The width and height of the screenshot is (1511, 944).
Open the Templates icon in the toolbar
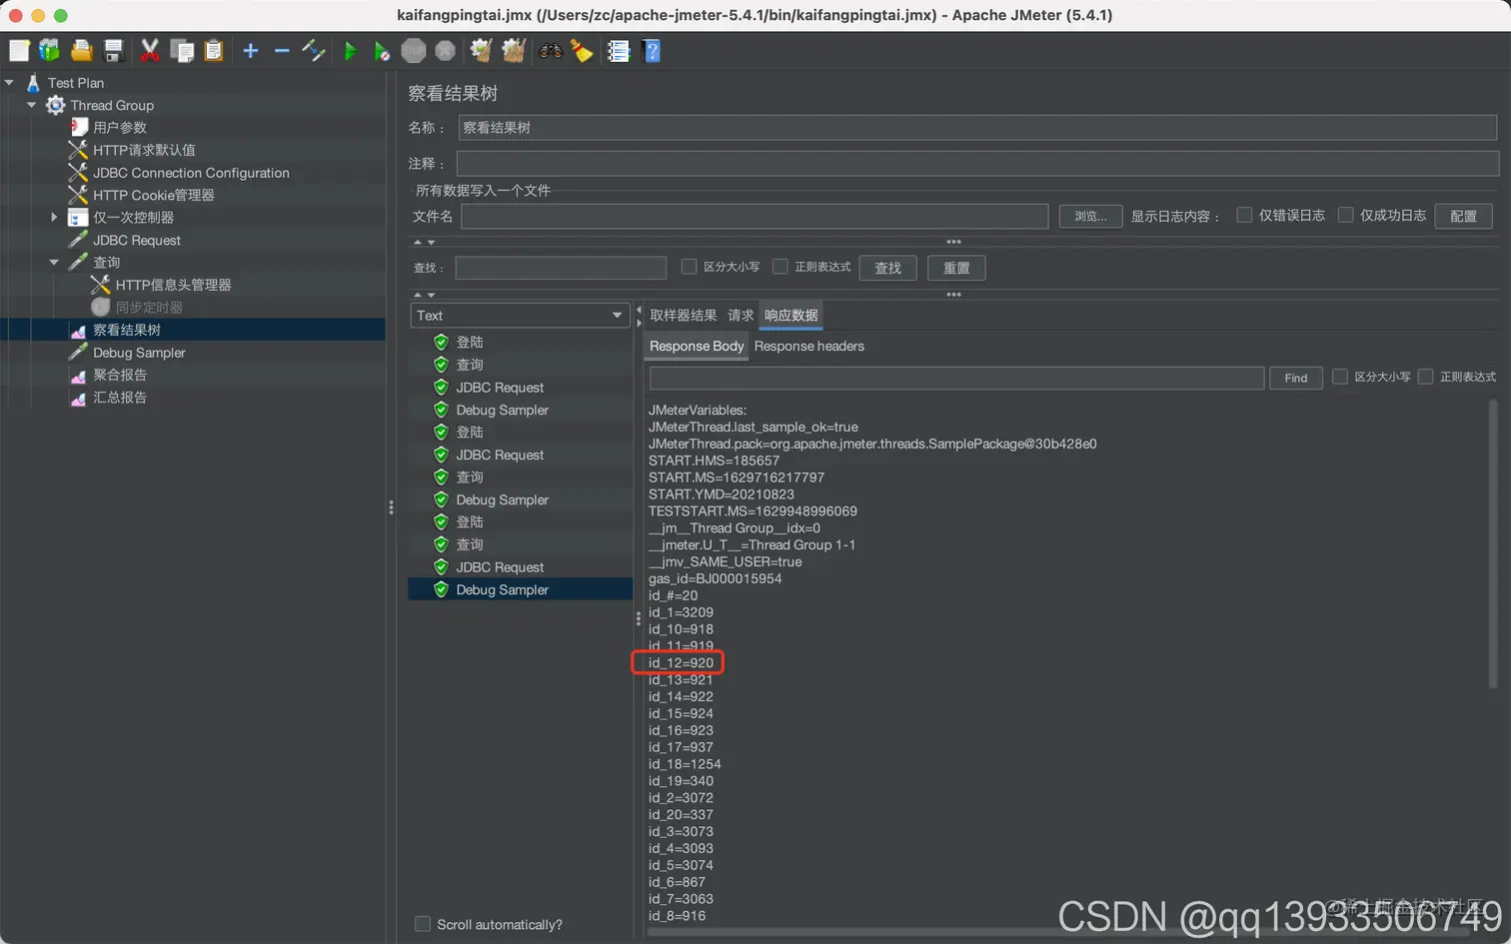coord(49,51)
